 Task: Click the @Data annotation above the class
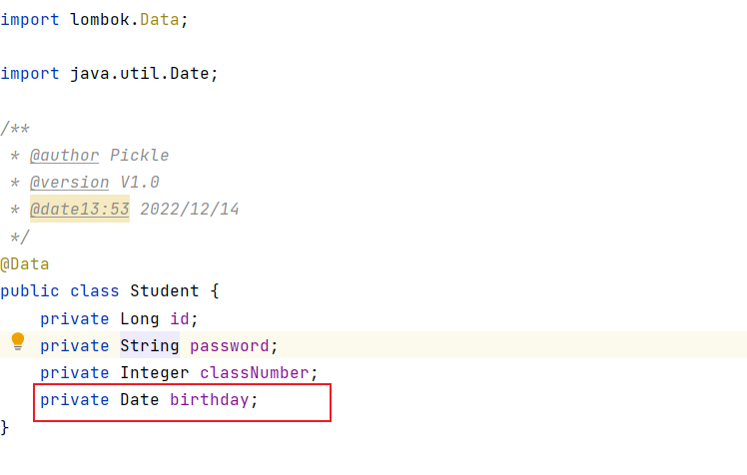(25, 264)
